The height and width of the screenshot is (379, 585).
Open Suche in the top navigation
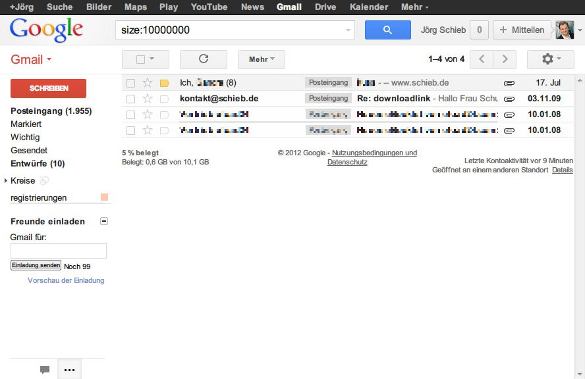tap(60, 7)
